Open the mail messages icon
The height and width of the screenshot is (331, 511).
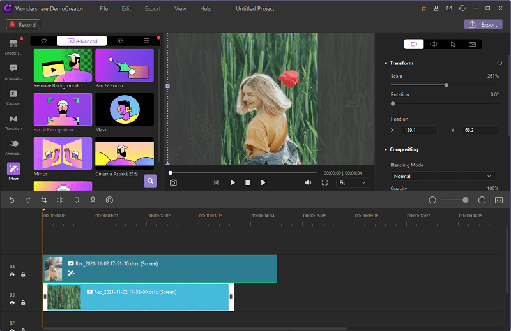coord(449,8)
